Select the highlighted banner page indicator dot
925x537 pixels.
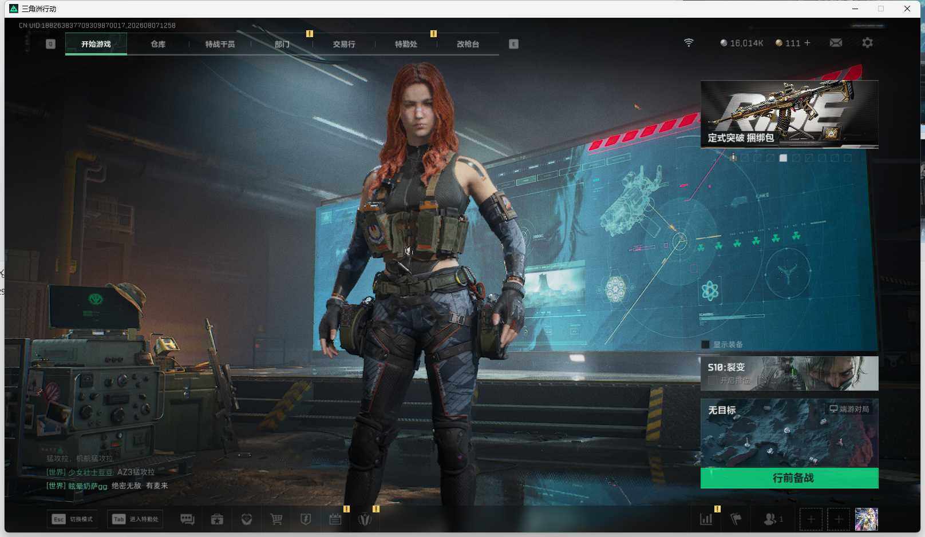783,158
